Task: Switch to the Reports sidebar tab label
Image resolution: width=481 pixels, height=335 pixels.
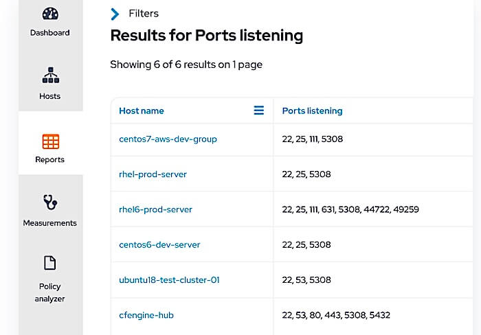Action: click(49, 159)
